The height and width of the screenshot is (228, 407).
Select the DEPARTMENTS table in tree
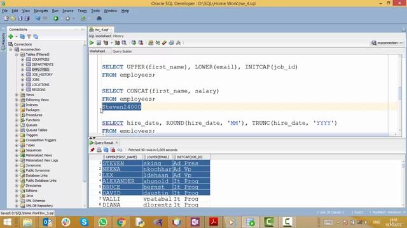(43, 65)
